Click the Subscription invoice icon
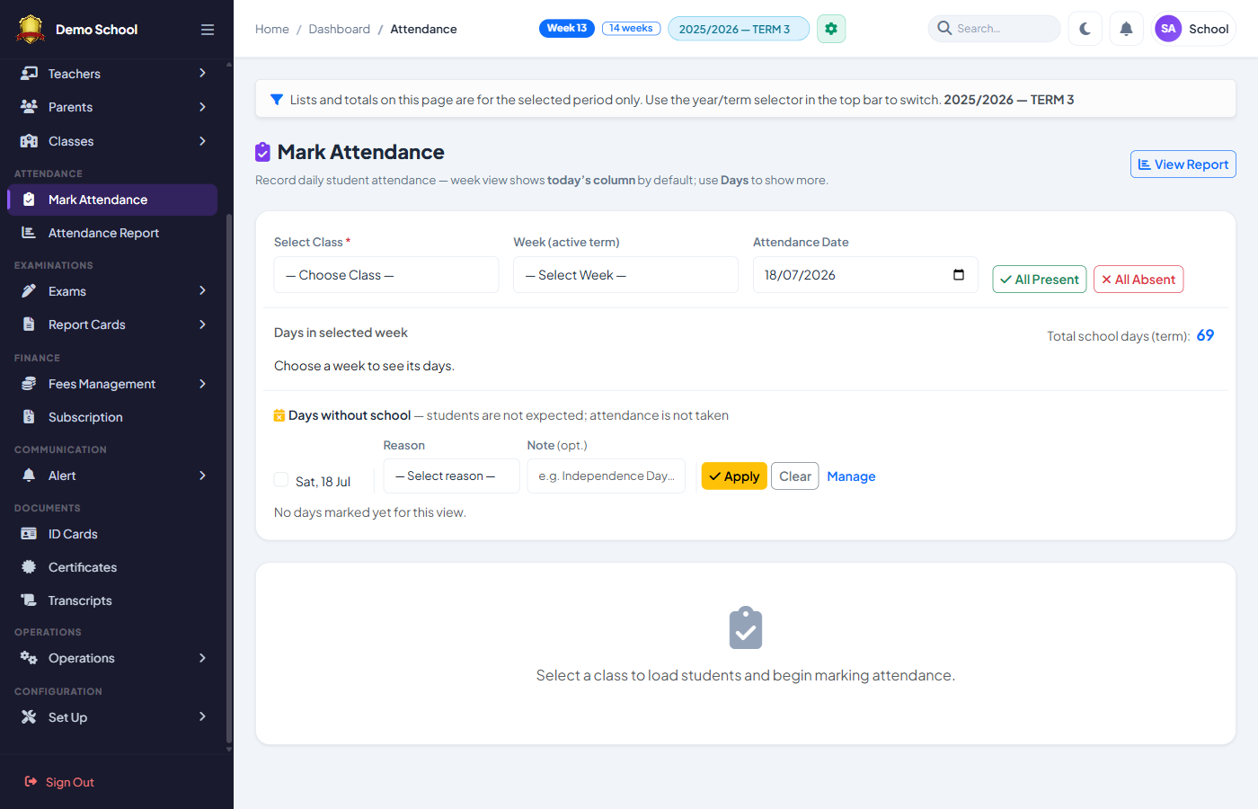Viewport: 1258px width, 809px height. pos(30,417)
